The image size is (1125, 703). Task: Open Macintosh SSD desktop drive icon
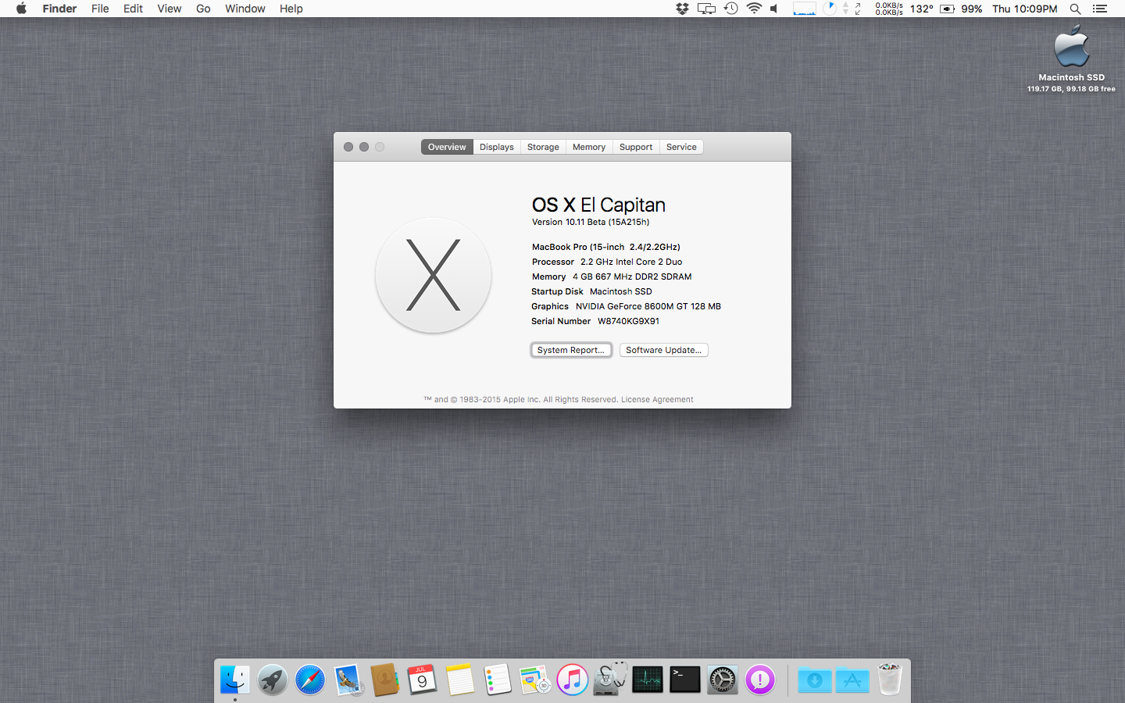pos(1071,47)
